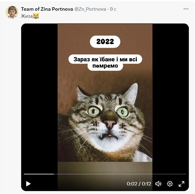Seek along the video progress bar

[x=105, y=174]
